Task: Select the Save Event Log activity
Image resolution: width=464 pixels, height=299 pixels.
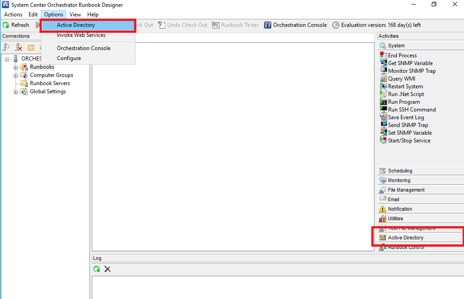Action: [405, 117]
